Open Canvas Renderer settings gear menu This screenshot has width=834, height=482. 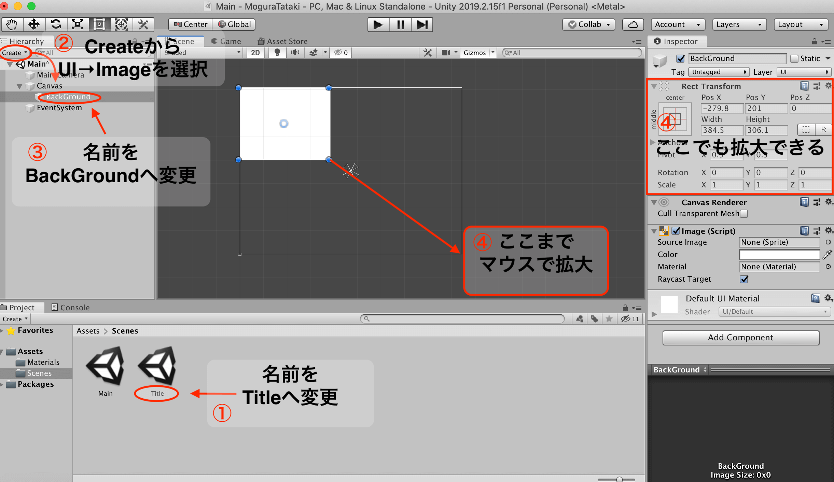pyautogui.click(x=829, y=202)
